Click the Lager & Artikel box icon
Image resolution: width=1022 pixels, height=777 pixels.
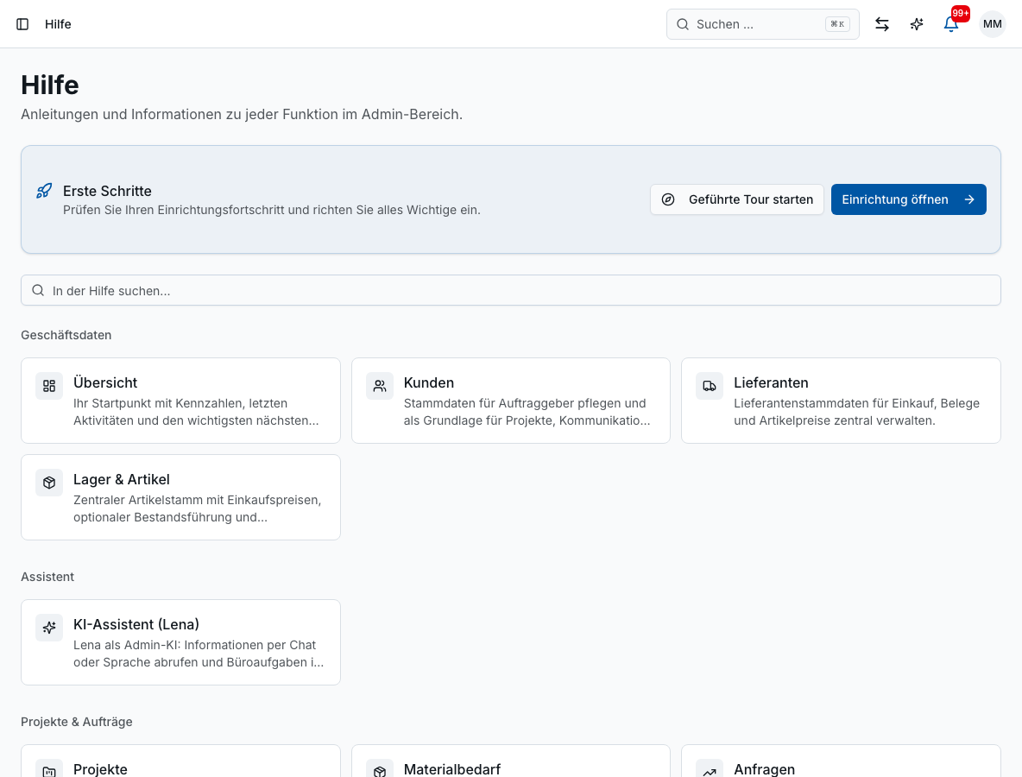point(49,483)
